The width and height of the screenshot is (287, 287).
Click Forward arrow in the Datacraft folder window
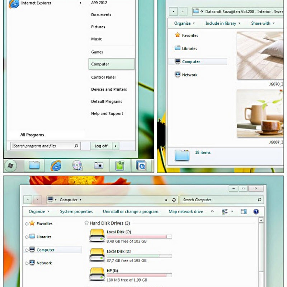183,11
